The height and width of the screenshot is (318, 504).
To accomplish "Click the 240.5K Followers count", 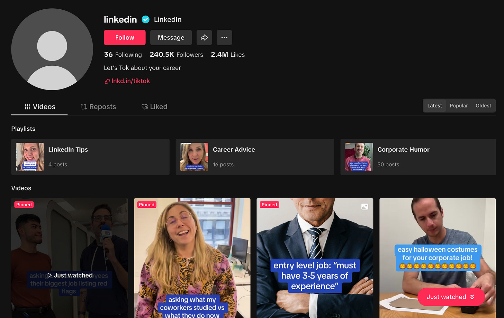I will click(176, 55).
